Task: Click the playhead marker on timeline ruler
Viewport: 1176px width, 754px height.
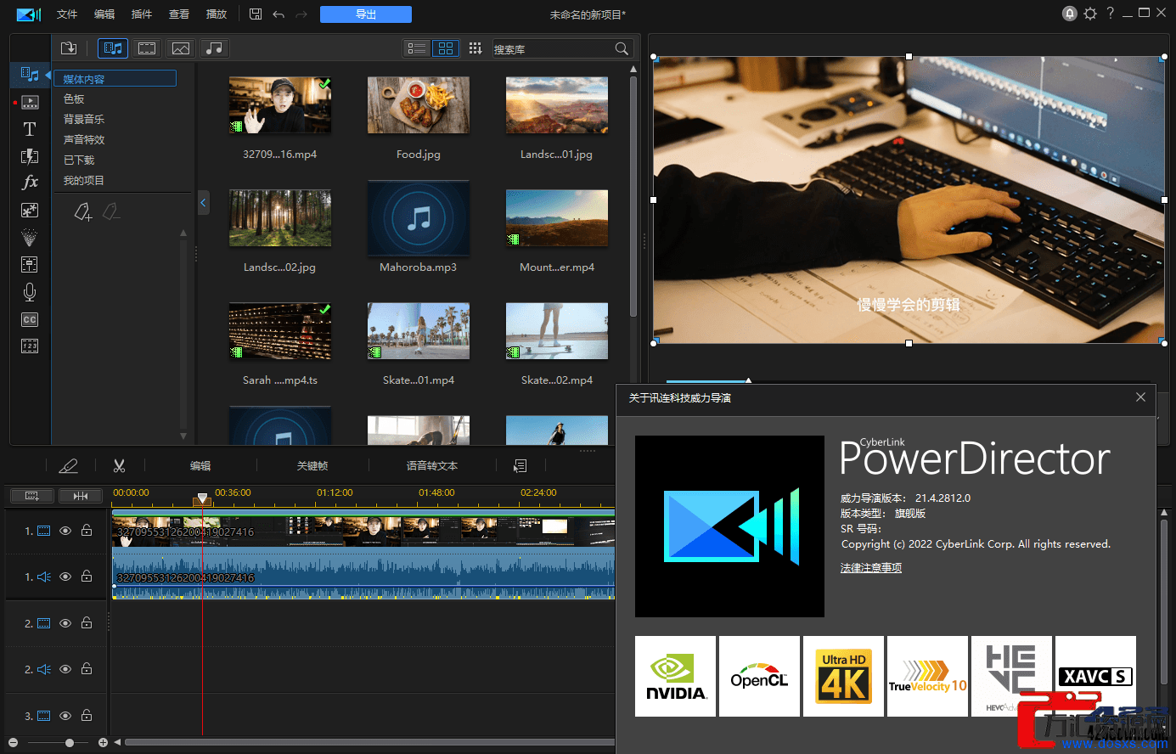Action: pyautogui.click(x=202, y=499)
